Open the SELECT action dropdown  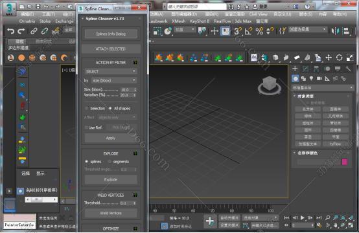tap(111, 71)
